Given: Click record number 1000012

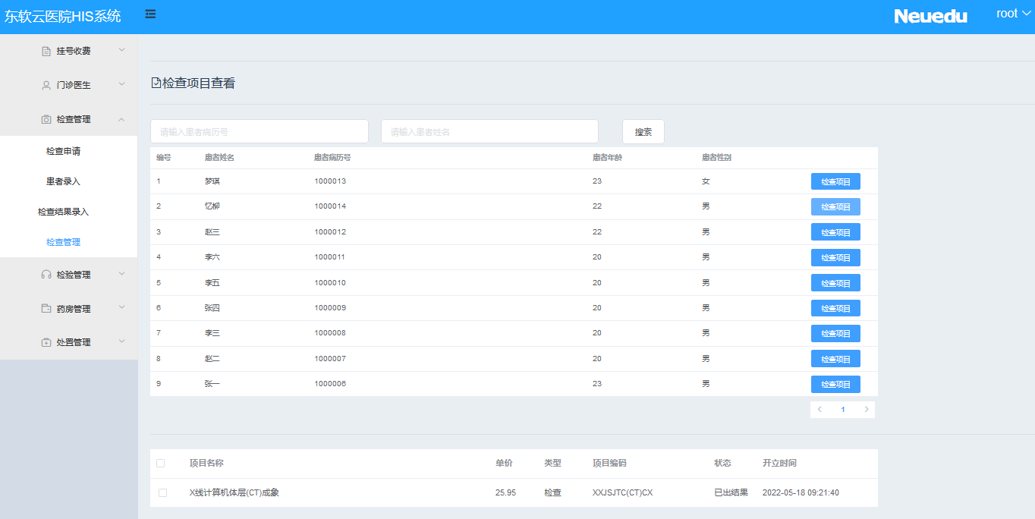Looking at the screenshot, I should (330, 231).
